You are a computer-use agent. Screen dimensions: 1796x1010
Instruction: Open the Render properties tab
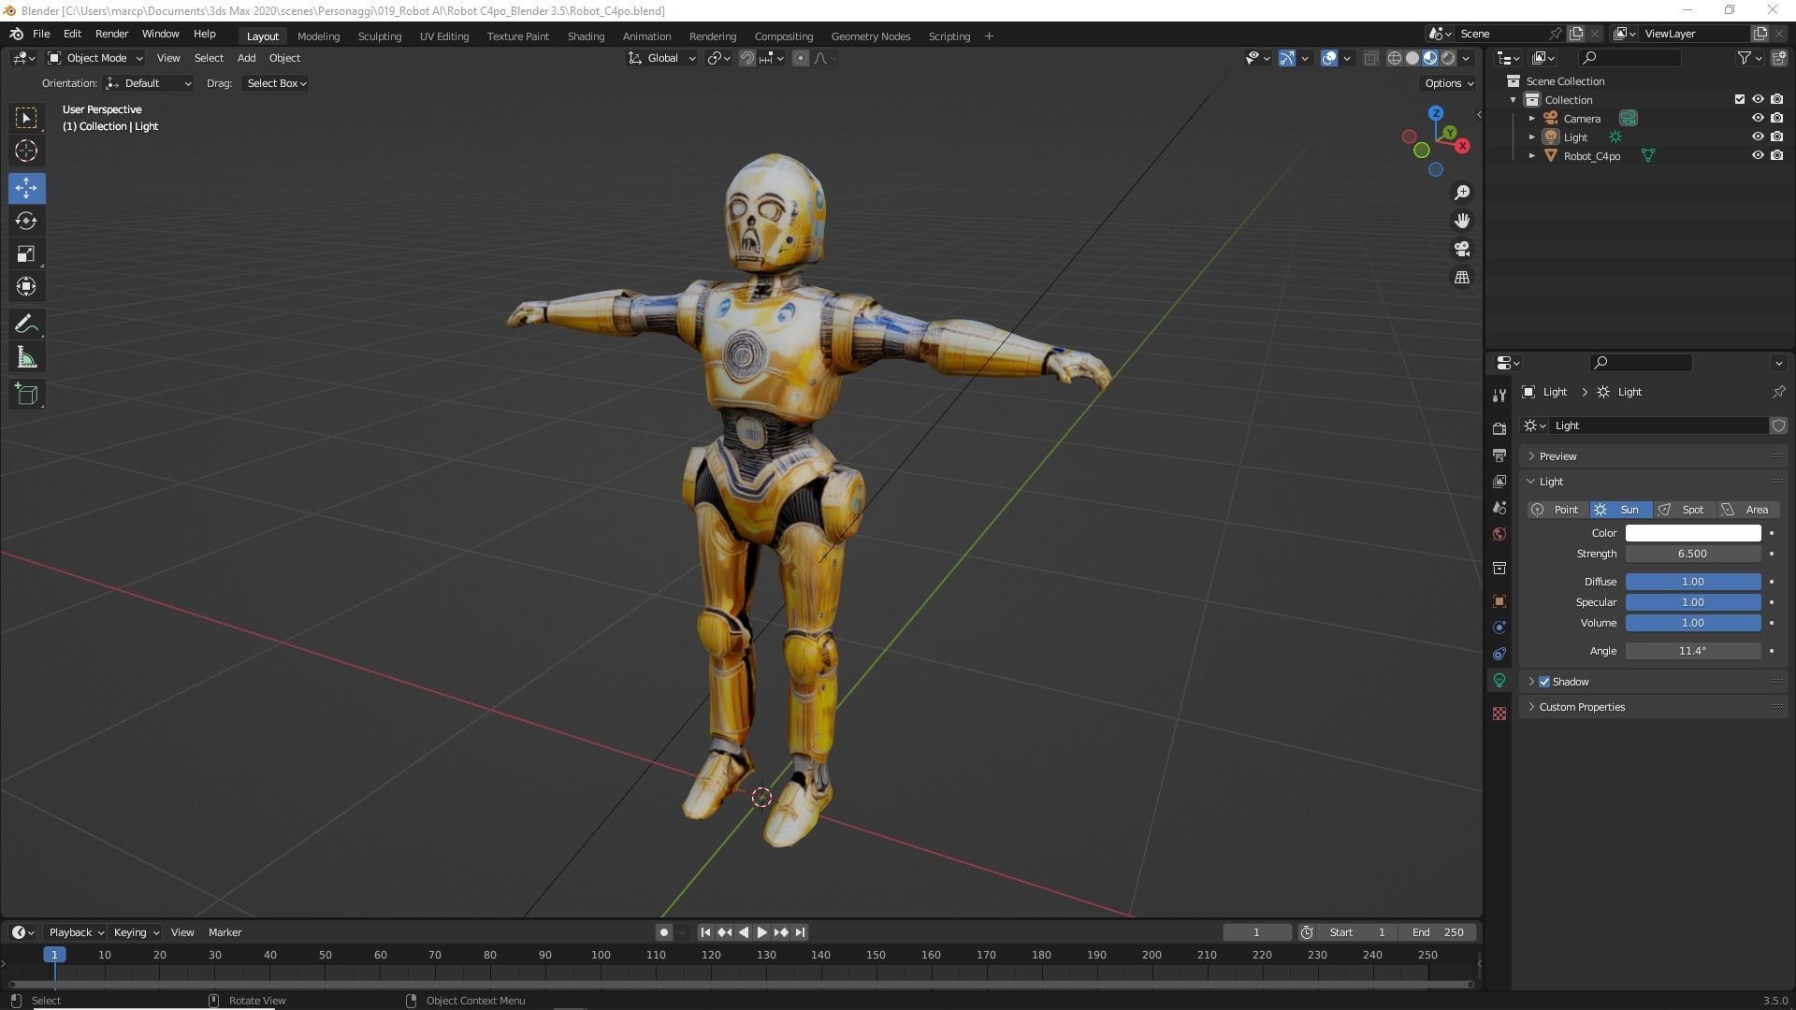[1499, 428]
